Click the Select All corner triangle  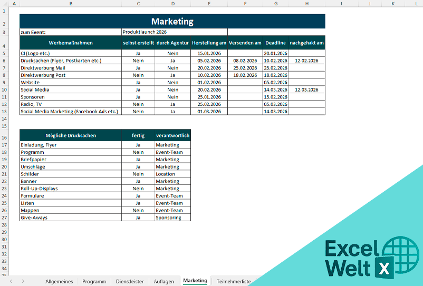(4, 4)
